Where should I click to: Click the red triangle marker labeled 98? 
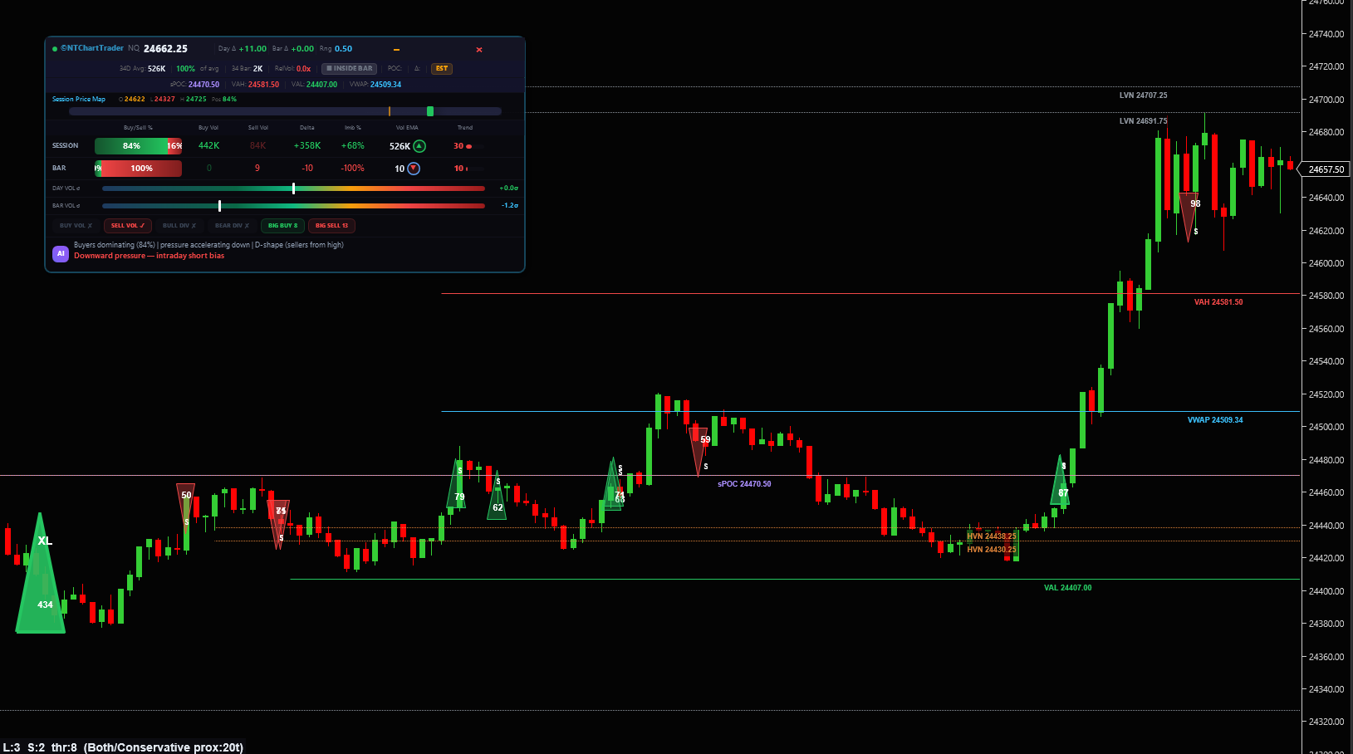tap(1189, 216)
